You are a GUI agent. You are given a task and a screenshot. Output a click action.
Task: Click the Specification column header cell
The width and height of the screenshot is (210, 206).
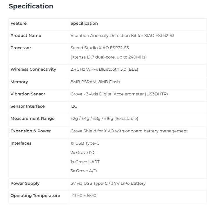(x=84, y=23)
